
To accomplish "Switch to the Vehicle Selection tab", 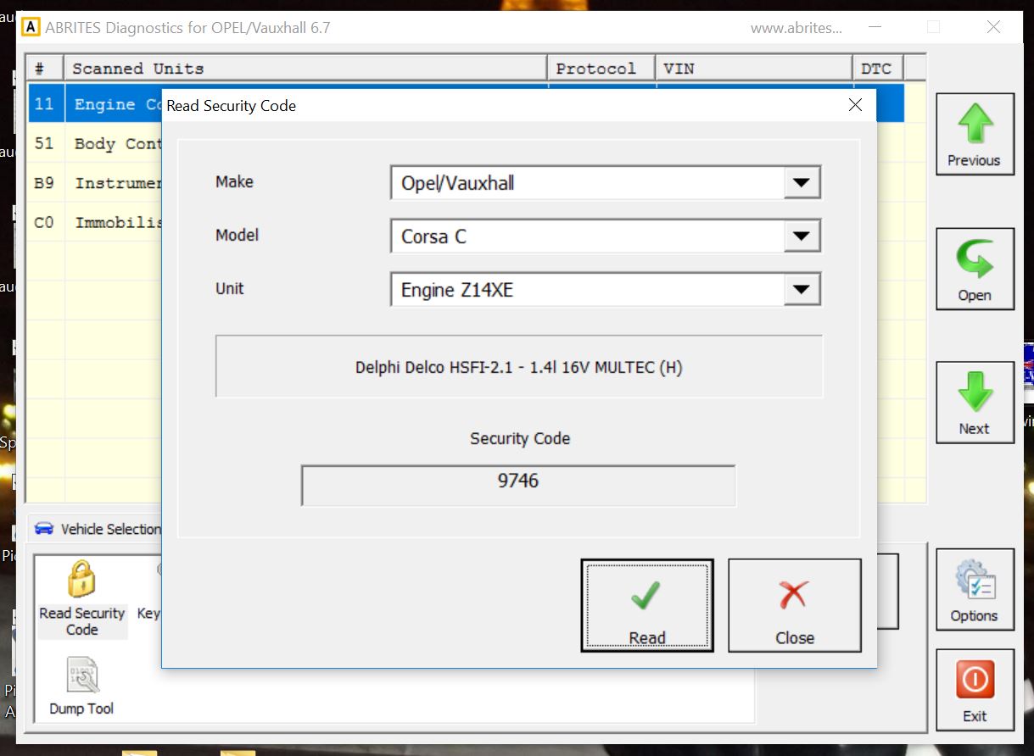I will click(98, 529).
